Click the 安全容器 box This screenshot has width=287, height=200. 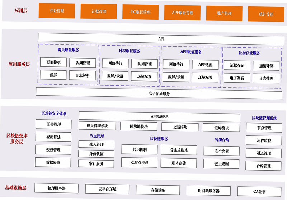point(221,151)
